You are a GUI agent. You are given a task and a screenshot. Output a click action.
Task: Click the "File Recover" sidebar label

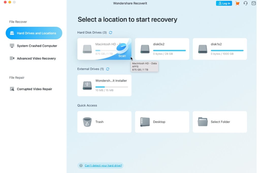(x=18, y=22)
